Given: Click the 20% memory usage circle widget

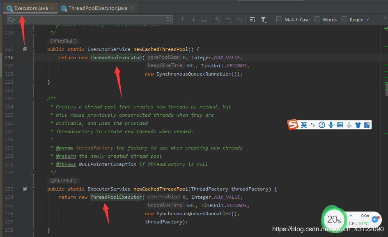Looking at the screenshot, I should 334,219.
